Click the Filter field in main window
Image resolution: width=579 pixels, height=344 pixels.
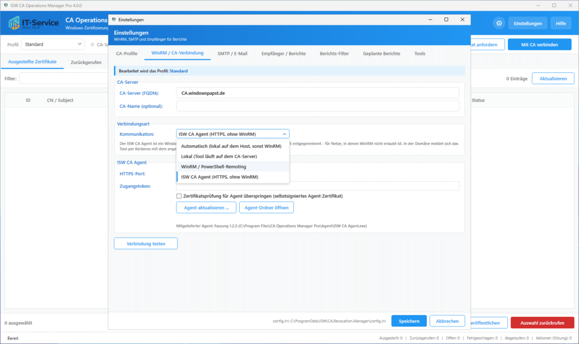tap(63, 79)
